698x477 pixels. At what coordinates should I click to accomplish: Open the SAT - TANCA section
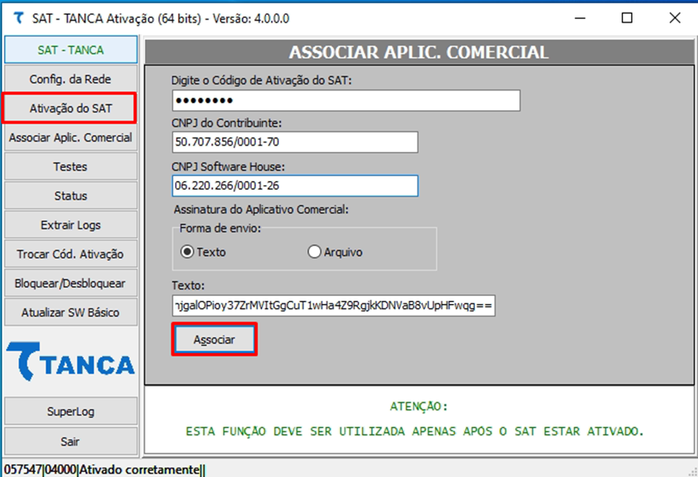(x=71, y=50)
